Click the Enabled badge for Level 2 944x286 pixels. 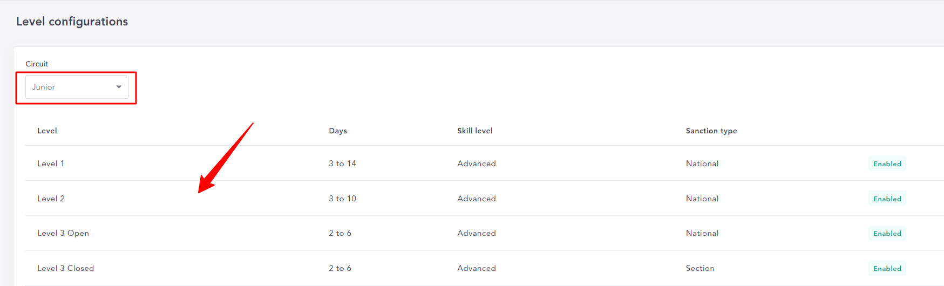(x=887, y=199)
